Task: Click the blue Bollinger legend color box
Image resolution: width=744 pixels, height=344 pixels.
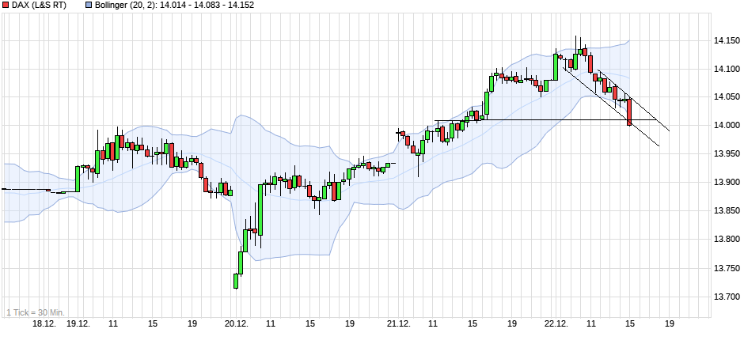Action: coord(88,5)
